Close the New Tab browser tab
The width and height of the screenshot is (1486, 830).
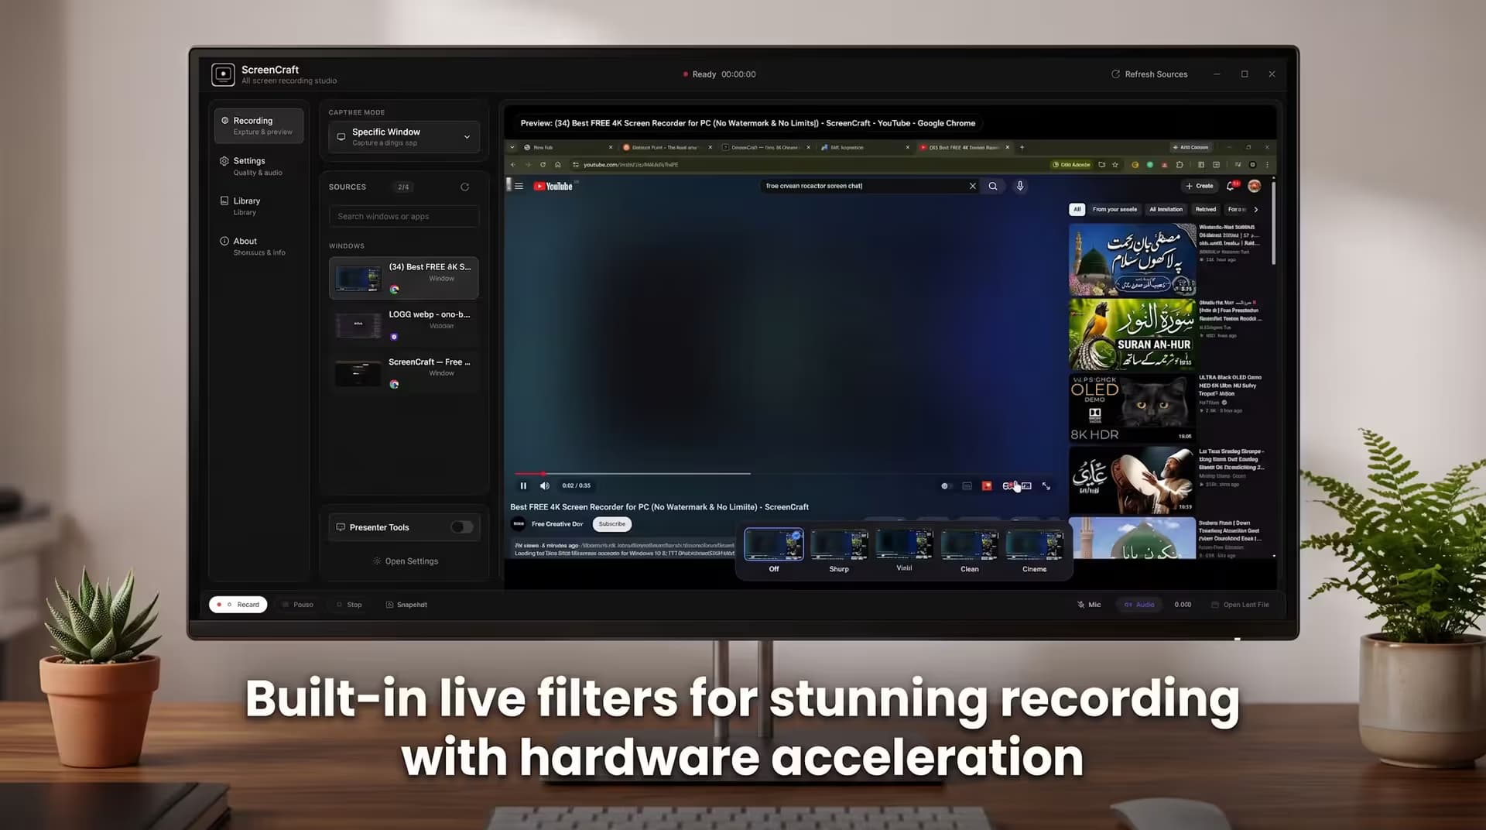click(x=611, y=147)
